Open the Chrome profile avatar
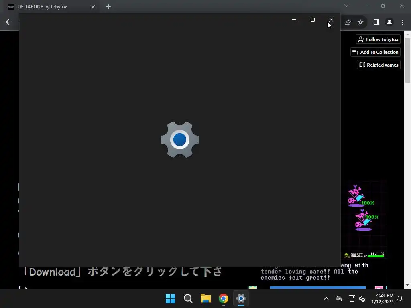This screenshot has width=411, height=308. [x=389, y=22]
